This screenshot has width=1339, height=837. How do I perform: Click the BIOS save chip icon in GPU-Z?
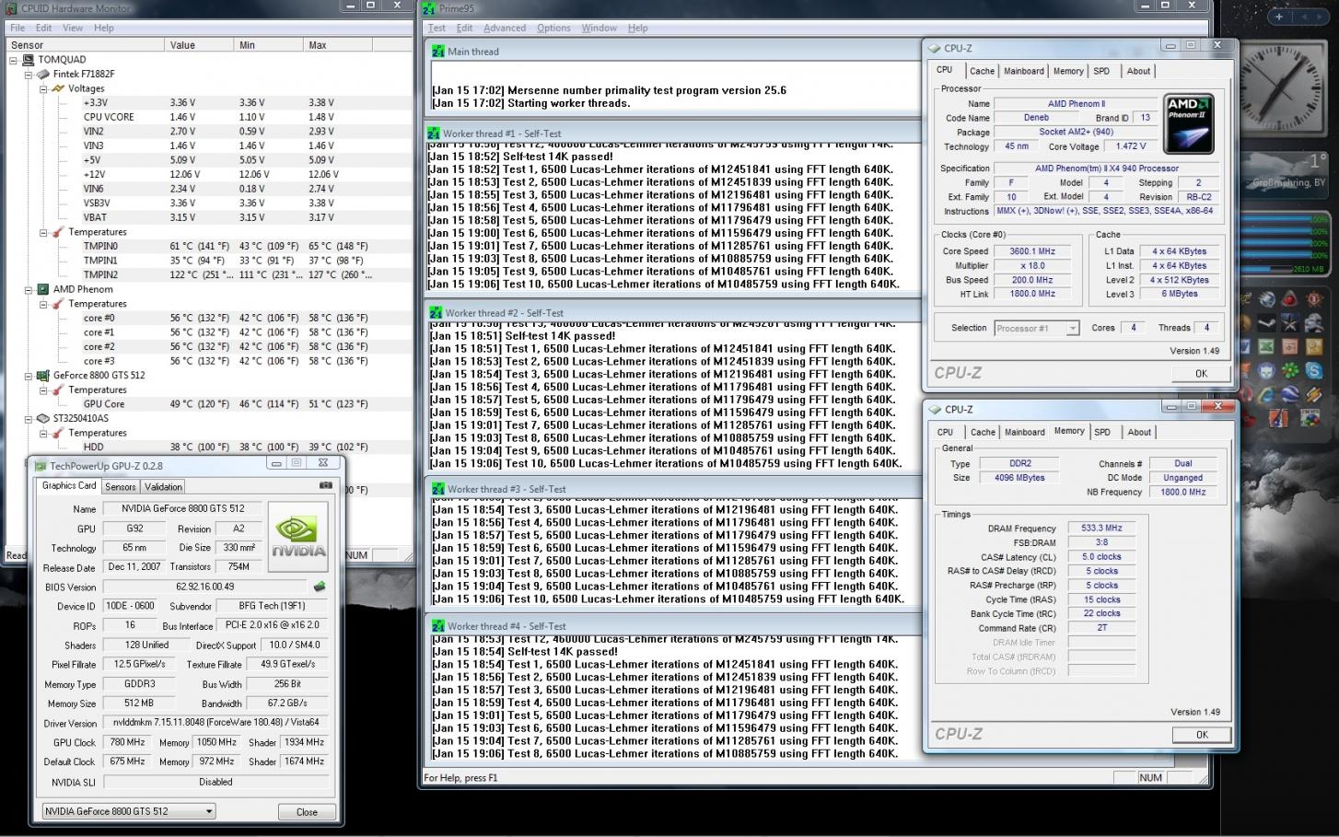pyautogui.click(x=320, y=587)
